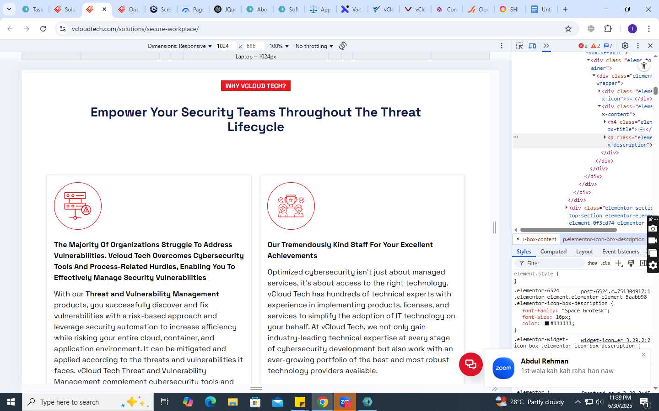Viewport: 659px width, 411px height.
Task: Switch to the Styles tab
Action: click(524, 252)
